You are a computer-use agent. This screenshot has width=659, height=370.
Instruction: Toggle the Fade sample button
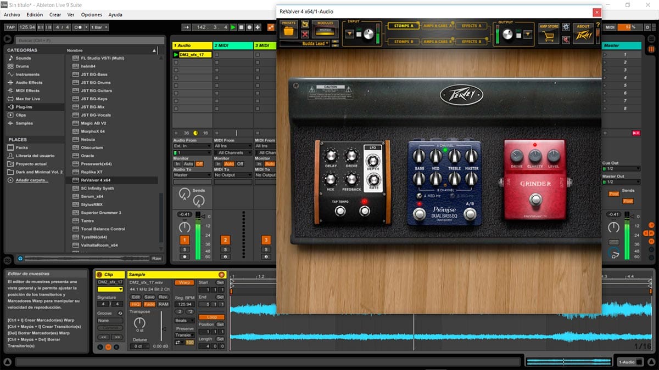point(149,304)
